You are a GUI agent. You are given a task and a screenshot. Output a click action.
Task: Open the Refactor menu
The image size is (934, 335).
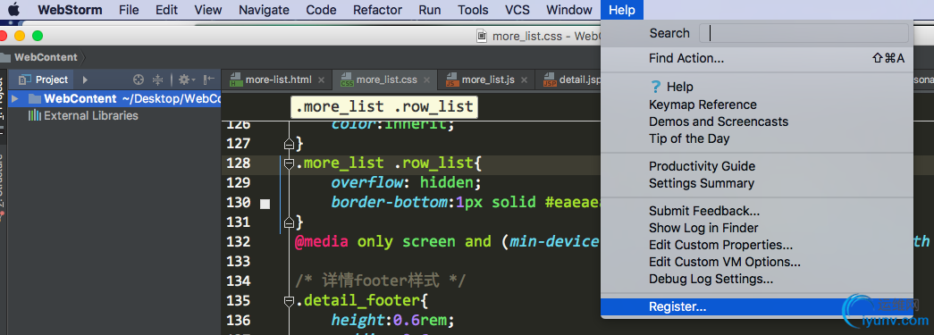tap(377, 10)
